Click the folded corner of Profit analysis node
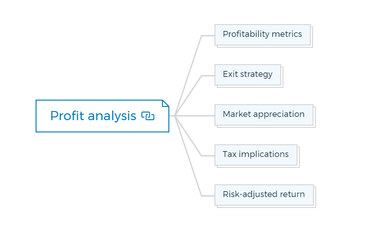The height and width of the screenshot is (233, 371). point(166,103)
